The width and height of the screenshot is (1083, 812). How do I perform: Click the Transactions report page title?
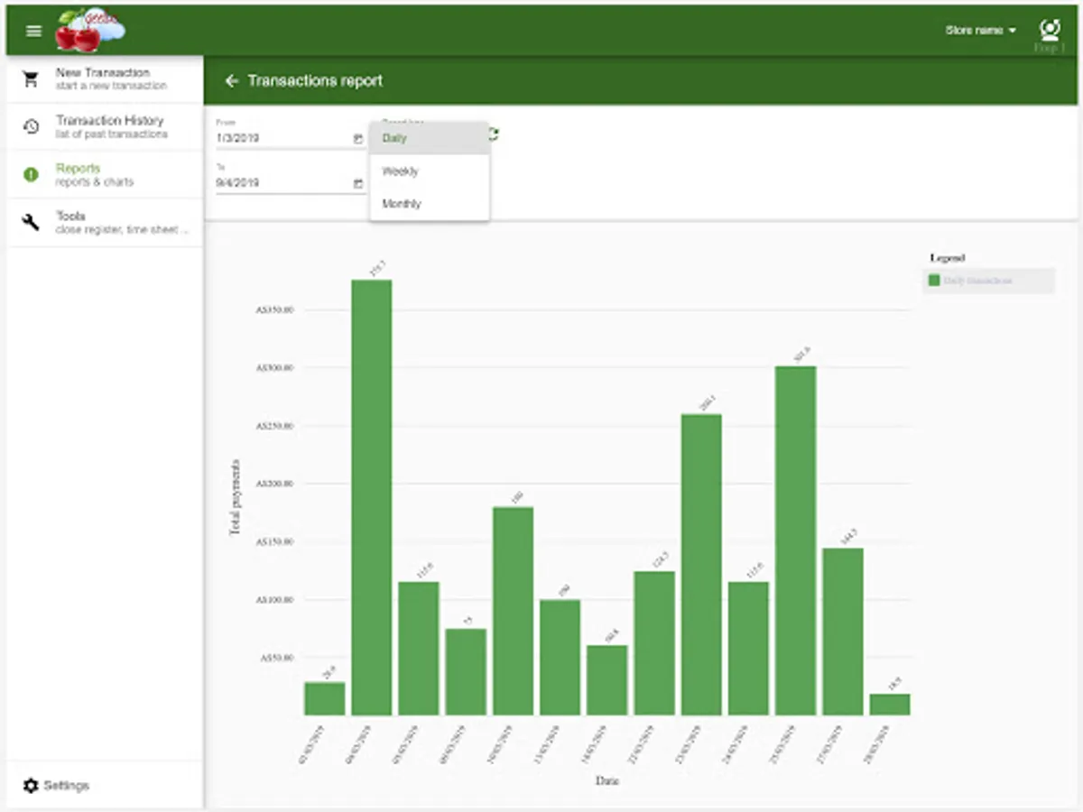tap(315, 80)
